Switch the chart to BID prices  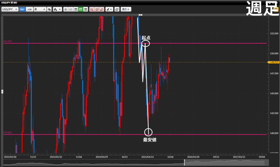[x=22, y=9]
